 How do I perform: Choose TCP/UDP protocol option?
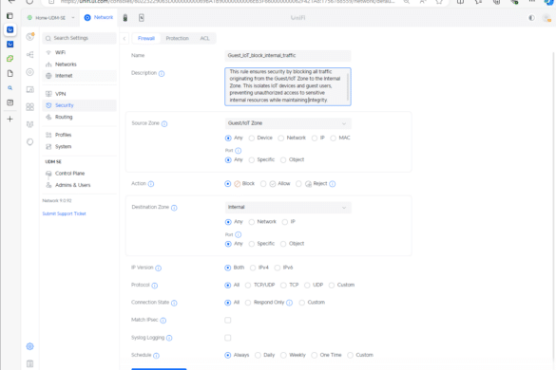tap(248, 285)
